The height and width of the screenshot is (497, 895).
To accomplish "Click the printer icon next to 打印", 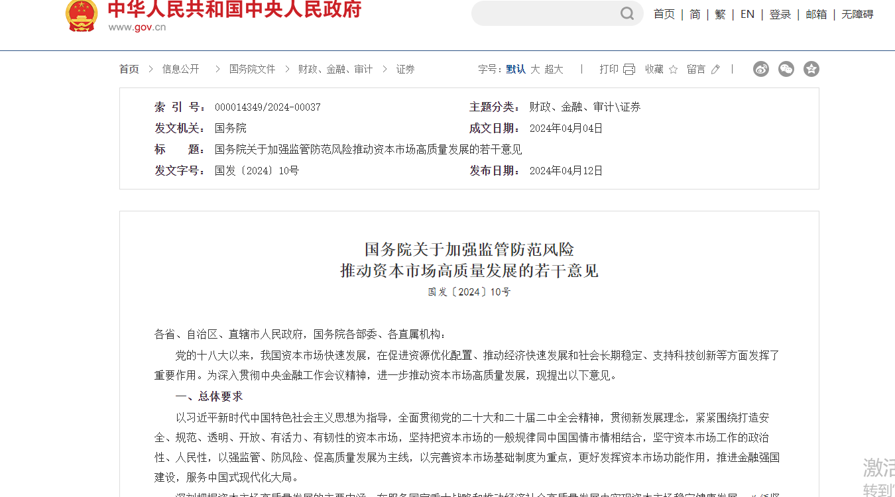I will 629,70.
